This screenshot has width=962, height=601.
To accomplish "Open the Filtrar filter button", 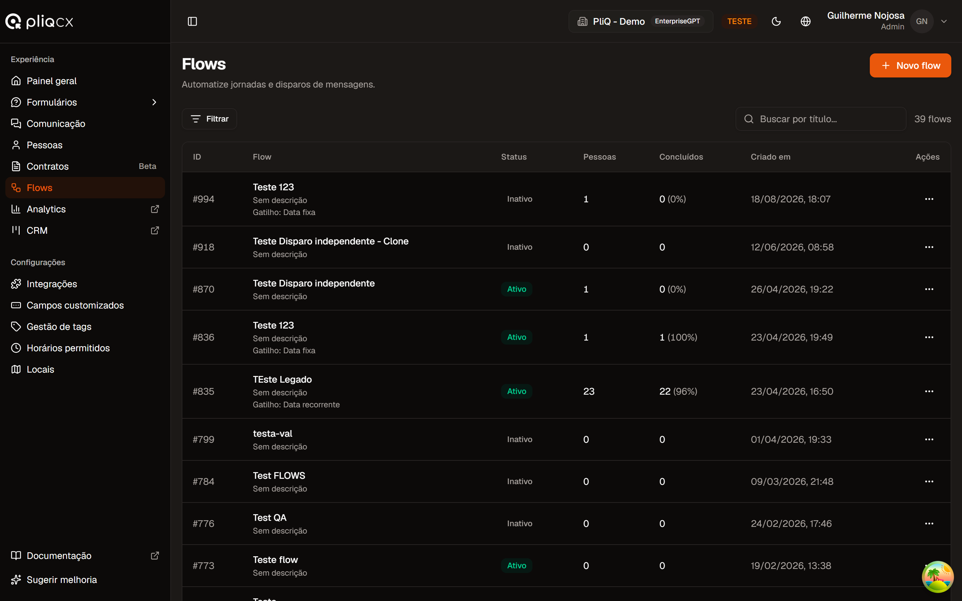I will click(x=209, y=119).
